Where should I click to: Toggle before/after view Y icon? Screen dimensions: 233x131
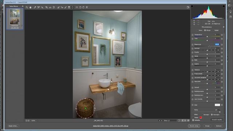179,120
